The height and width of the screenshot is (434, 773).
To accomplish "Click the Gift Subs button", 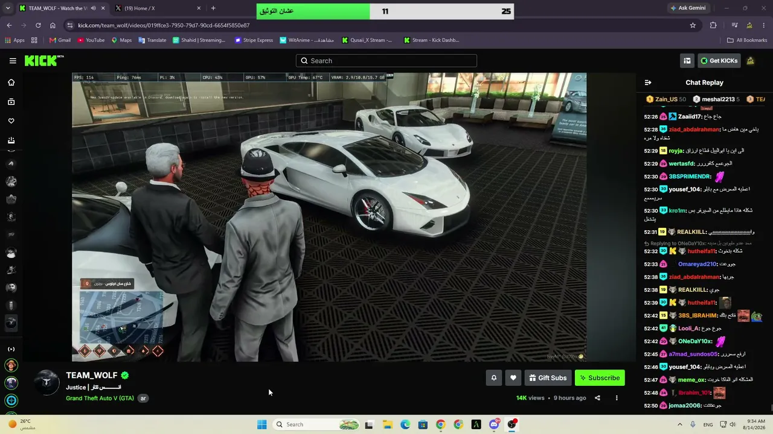I will pyautogui.click(x=548, y=378).
